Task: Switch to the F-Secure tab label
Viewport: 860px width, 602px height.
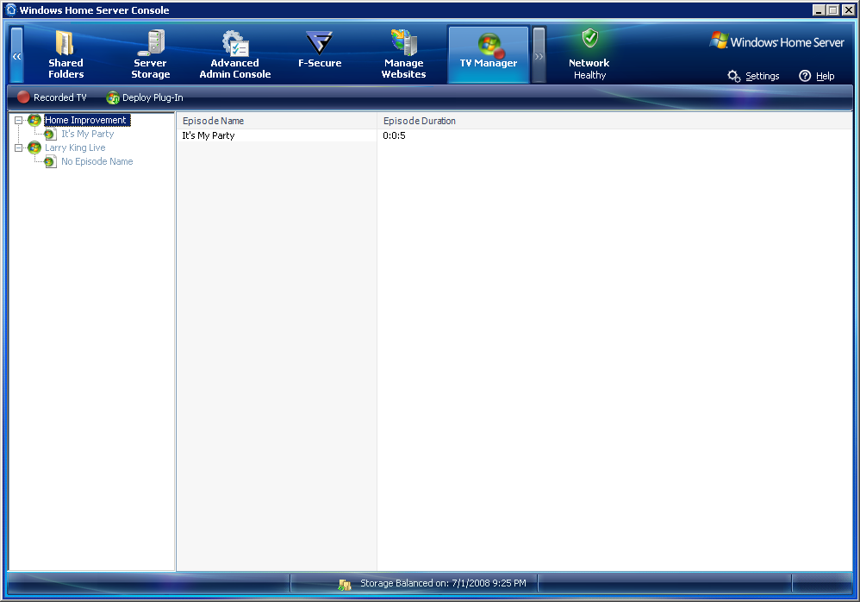Action: coord(320,63)
